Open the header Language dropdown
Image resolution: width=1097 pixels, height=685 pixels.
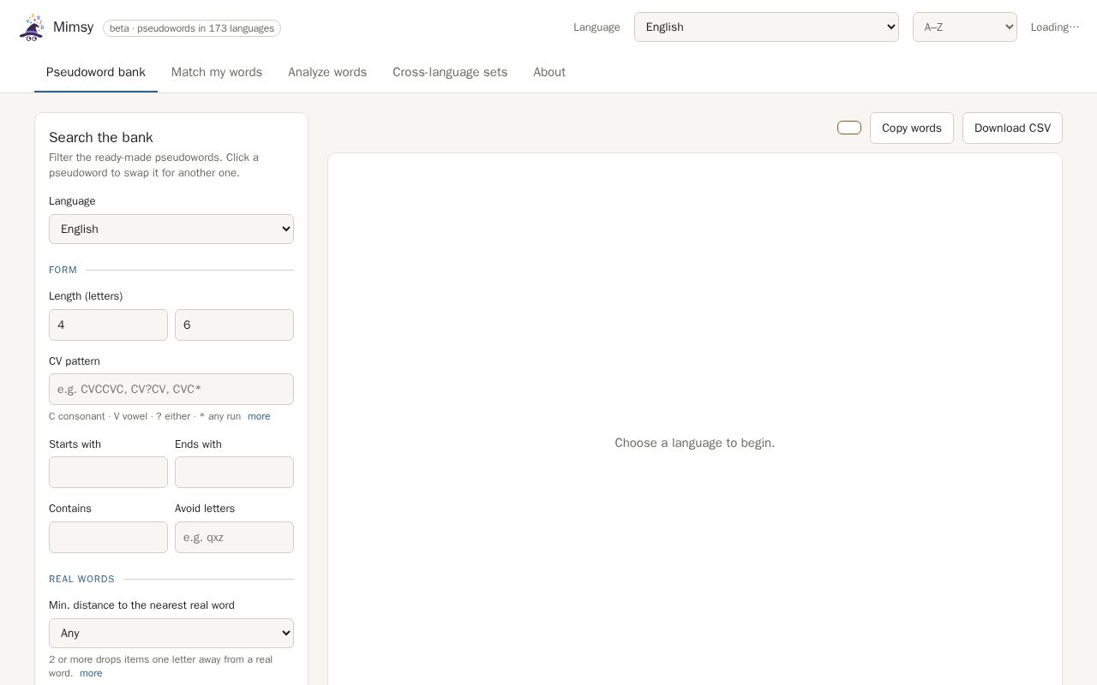[x=766, y=27]
